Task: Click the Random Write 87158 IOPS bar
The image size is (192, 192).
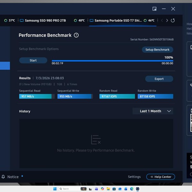Action: click(x=156, y=96)
